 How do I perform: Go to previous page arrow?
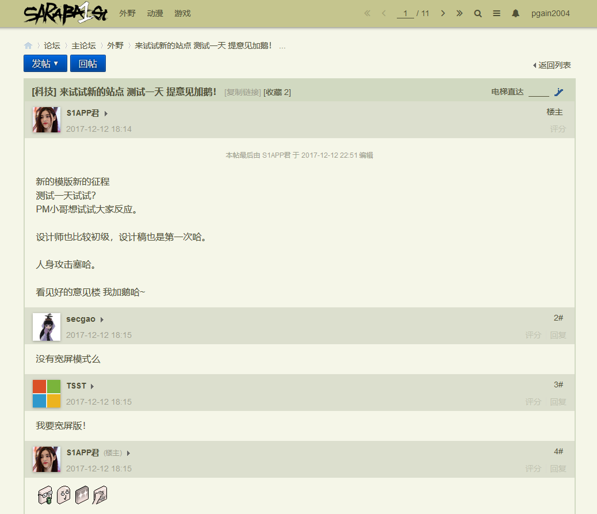384,13
